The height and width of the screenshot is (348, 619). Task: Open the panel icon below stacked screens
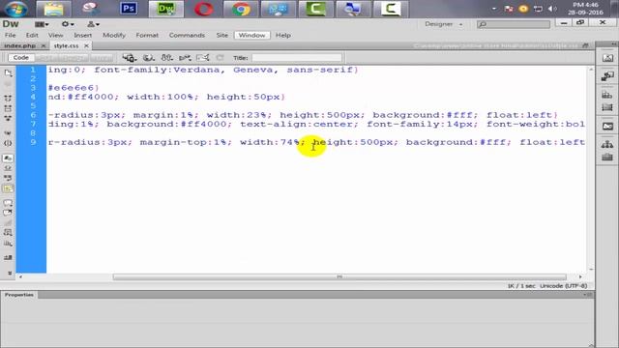[607, 95]
